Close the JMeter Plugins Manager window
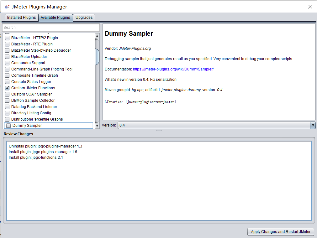Viewport: 317px width, 238px height. coord(310,7)
